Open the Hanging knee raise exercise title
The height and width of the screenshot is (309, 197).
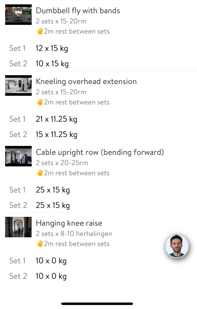(69, 223)
